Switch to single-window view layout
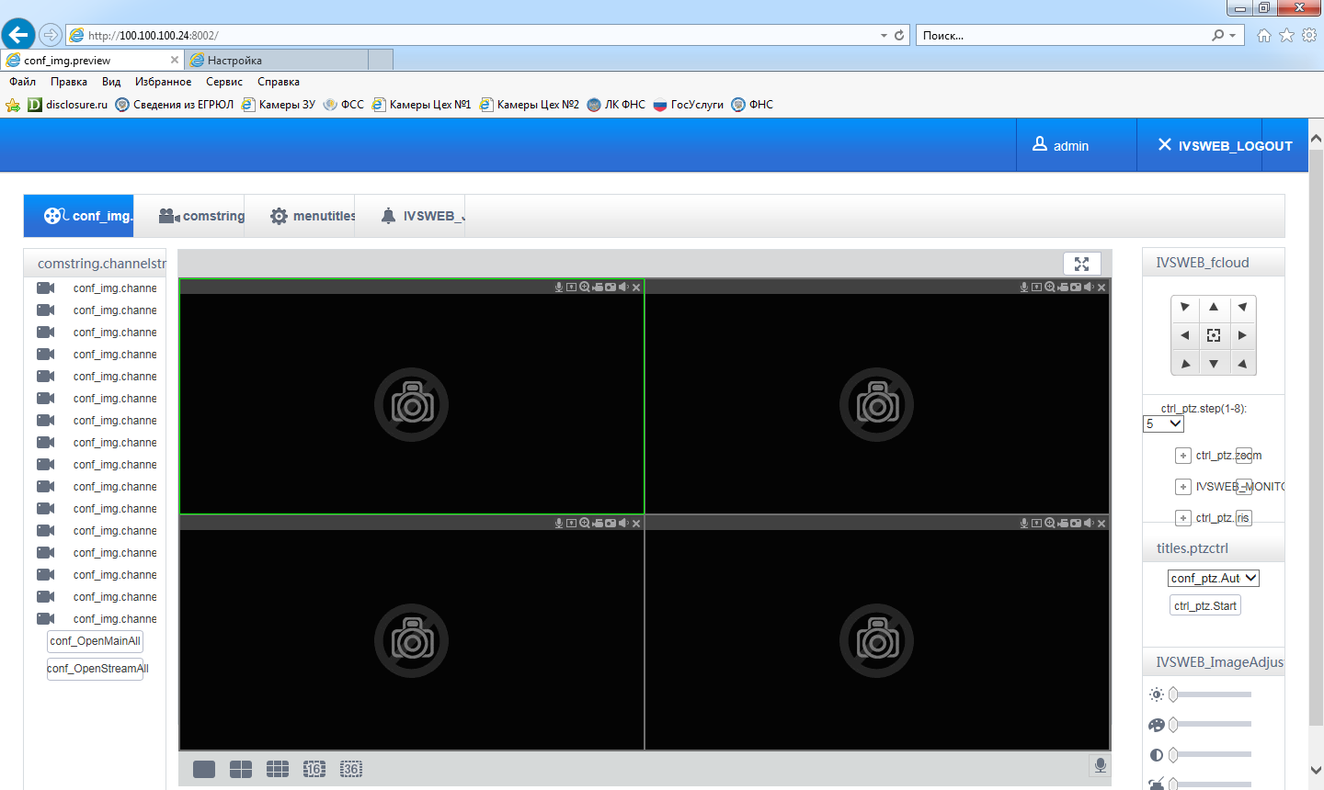Image resolution: width=1324 pixels, height=790 pixels. (x=204, y=769)
